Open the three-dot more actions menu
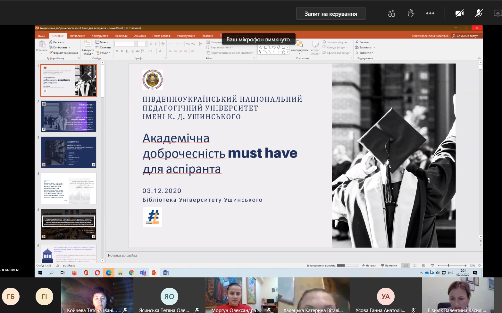Image resolution: width=502 pixels, height=313 pixels. coord(430,13)
